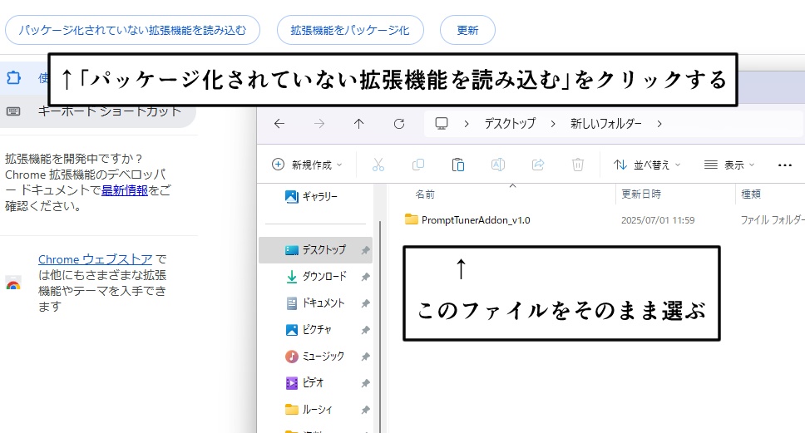The height and width of the screenshot is (433, 805).
Task: Click the Cut scissors icon
Action: tap(378, 165)
